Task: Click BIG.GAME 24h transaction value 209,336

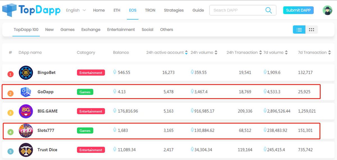Action: (x=245, y=111)
